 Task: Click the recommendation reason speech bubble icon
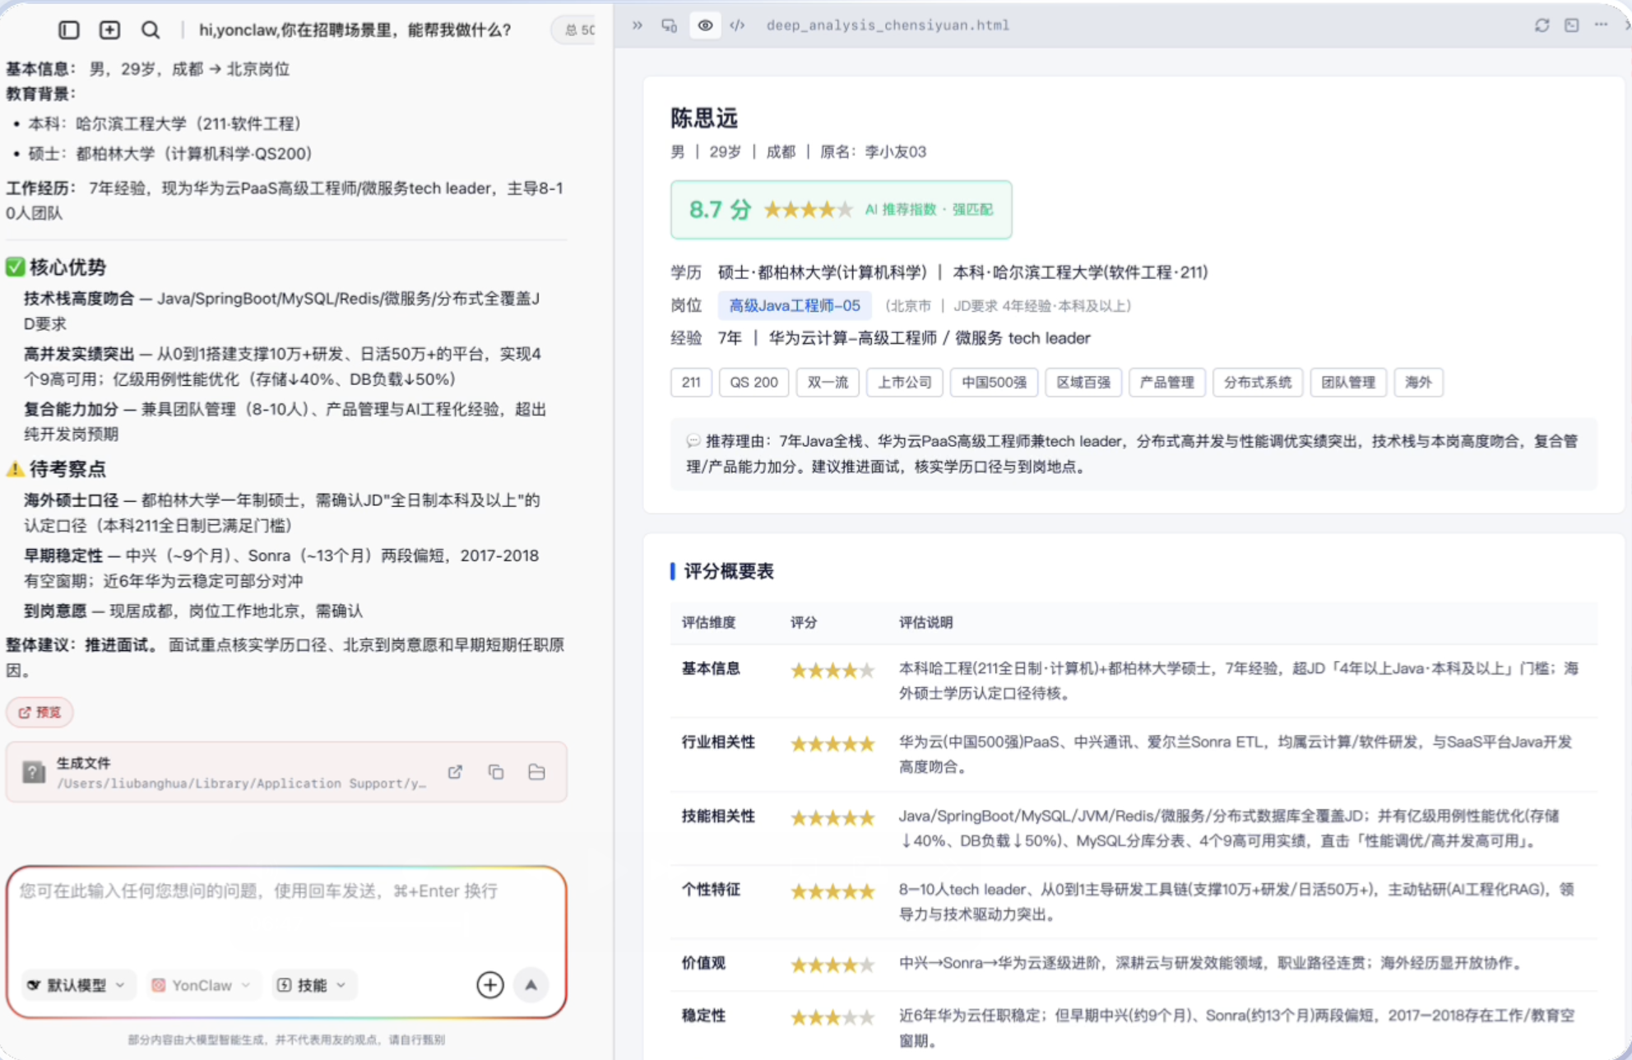click(693, 441)
